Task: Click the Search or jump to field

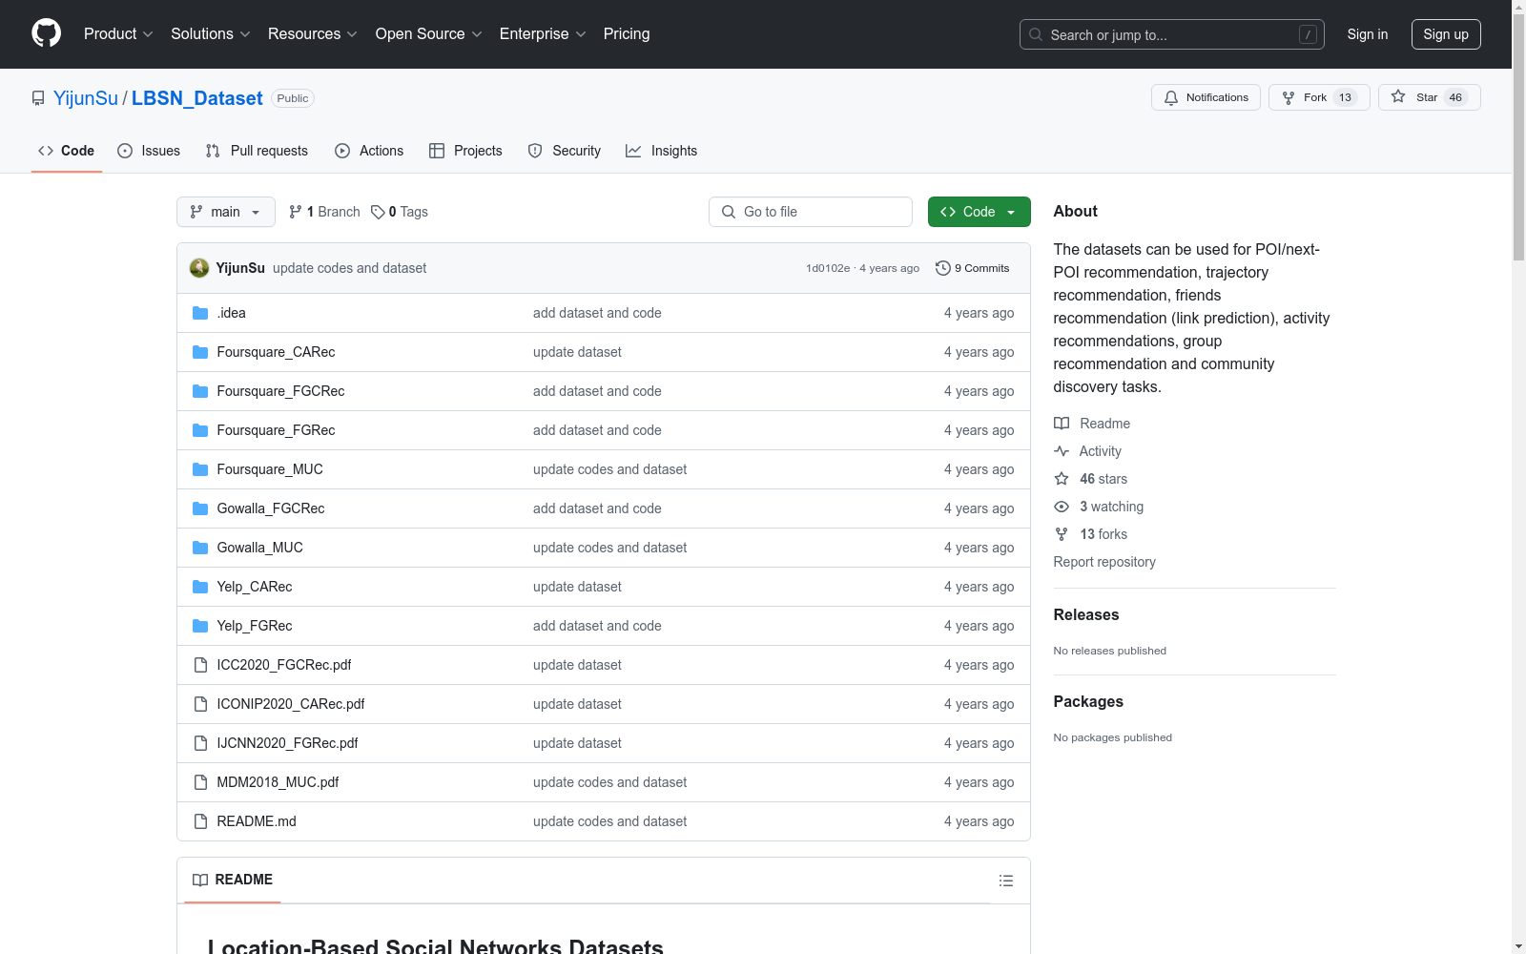Action: pyautogui.click(x=1172, y=34)
